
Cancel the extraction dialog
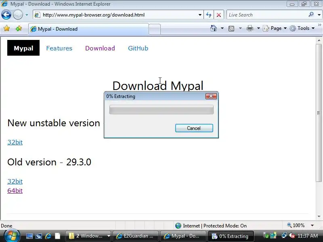(194, 128)
